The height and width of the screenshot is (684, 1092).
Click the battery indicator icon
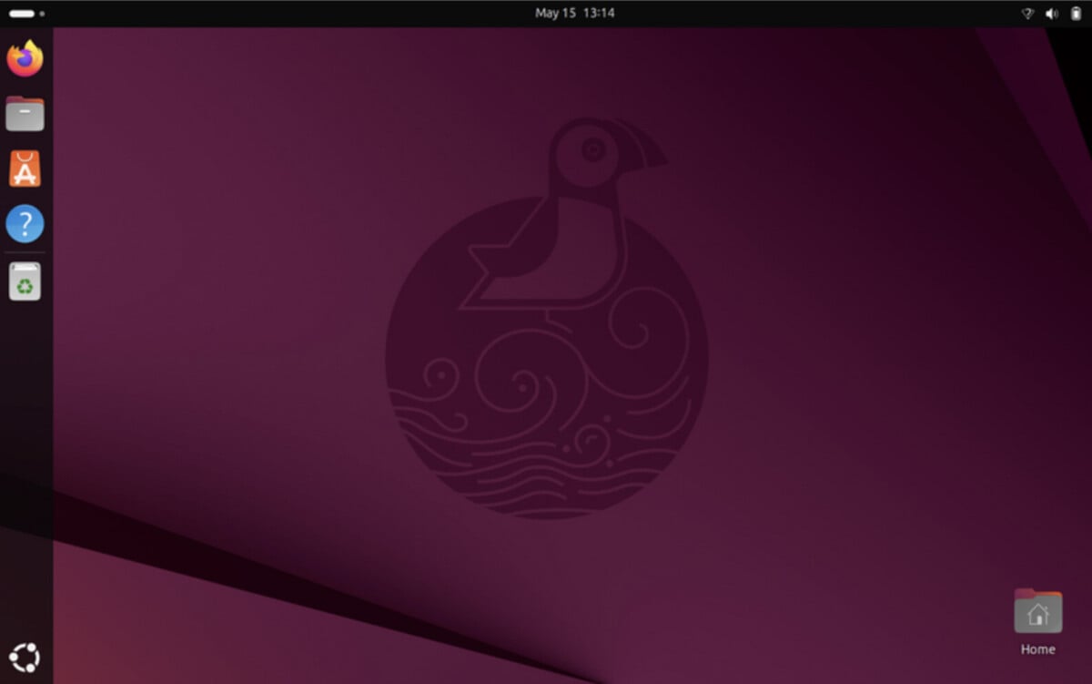click(x=1077, y=14)
